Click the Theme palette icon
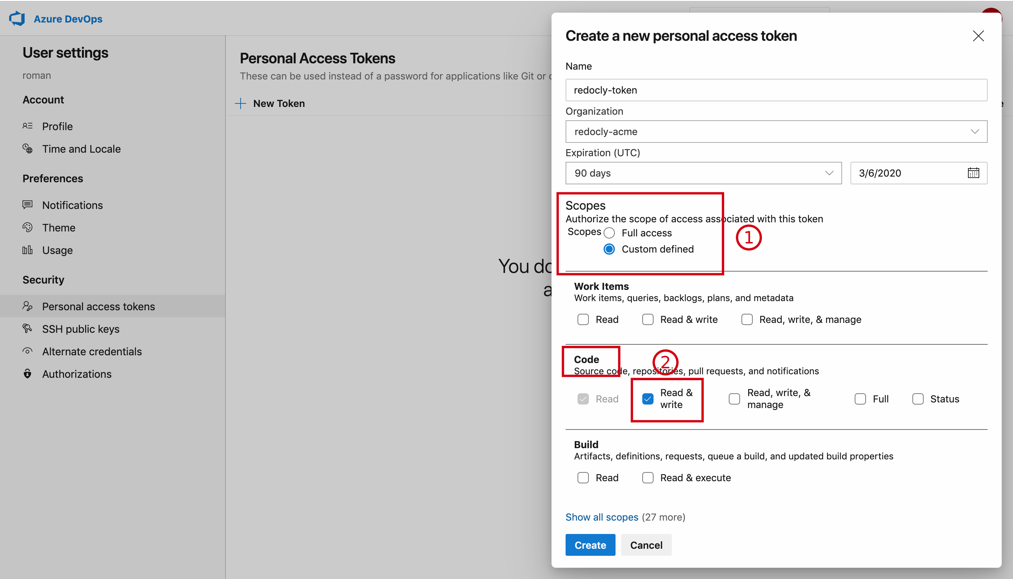Screen dimensions: 1013x579 coord(27,228)
